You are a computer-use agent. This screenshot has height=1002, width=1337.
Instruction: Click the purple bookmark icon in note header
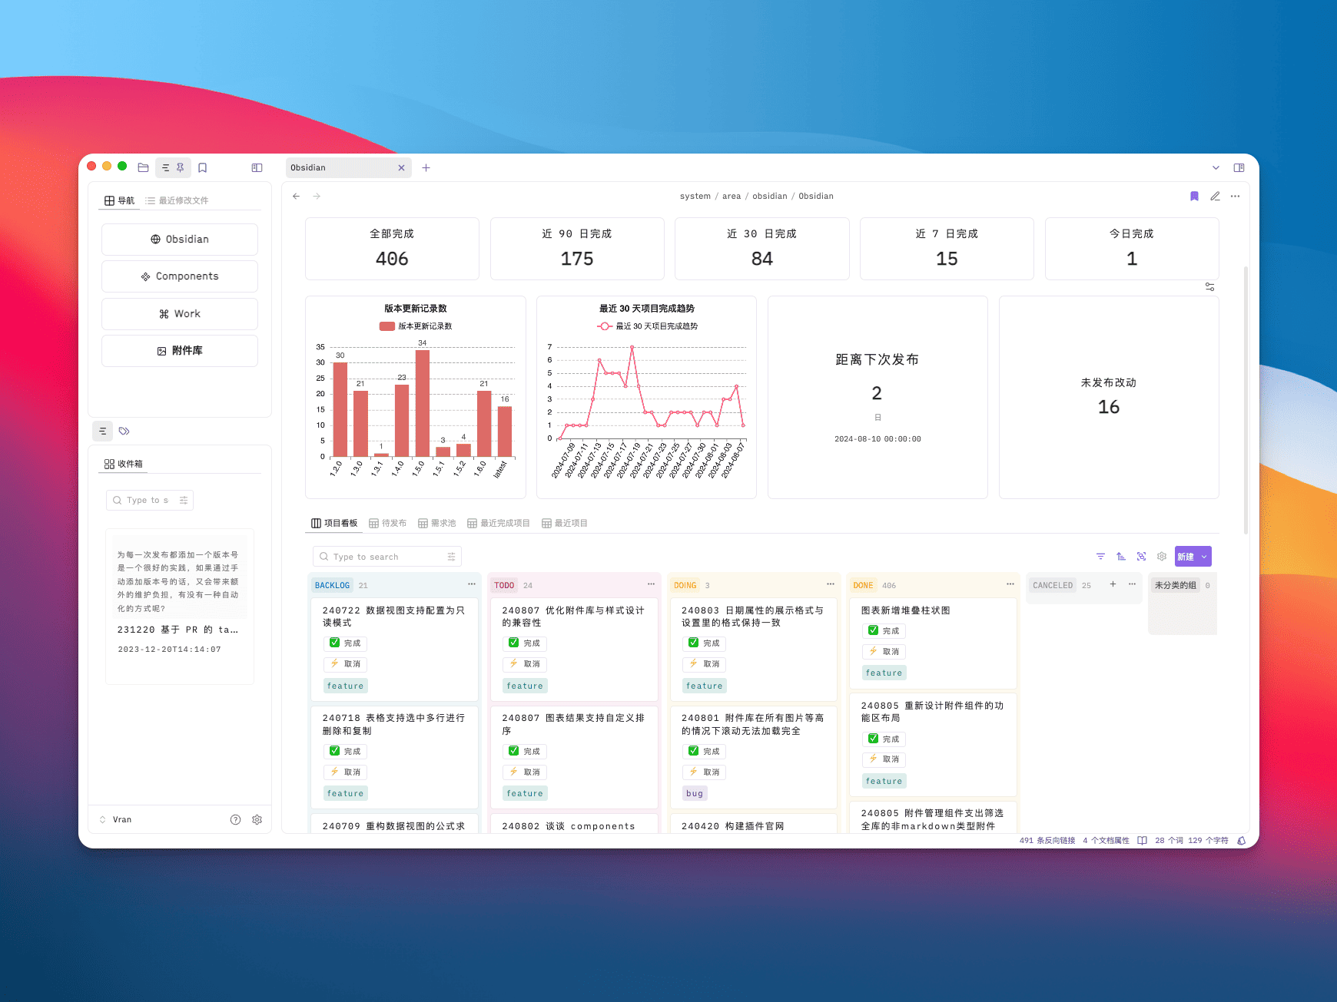pyautogui.click(x=1194, y=196)
